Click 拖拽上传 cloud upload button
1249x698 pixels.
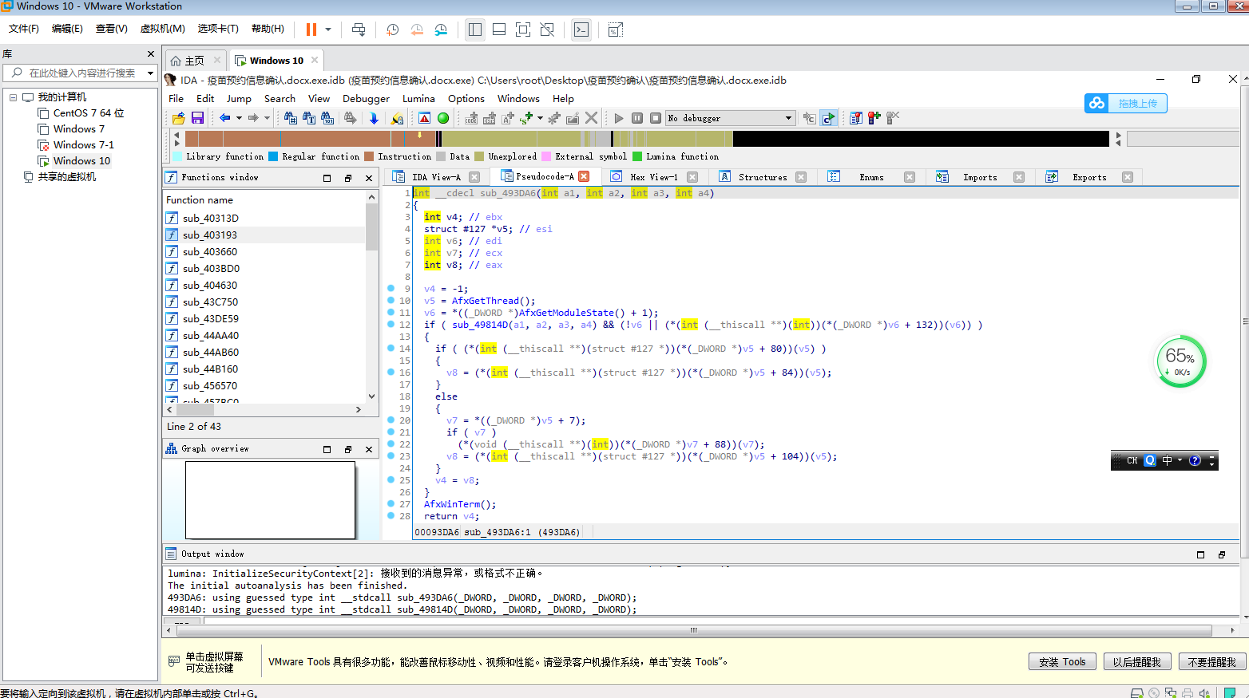pyautogui.click(x=1126, y=104)
